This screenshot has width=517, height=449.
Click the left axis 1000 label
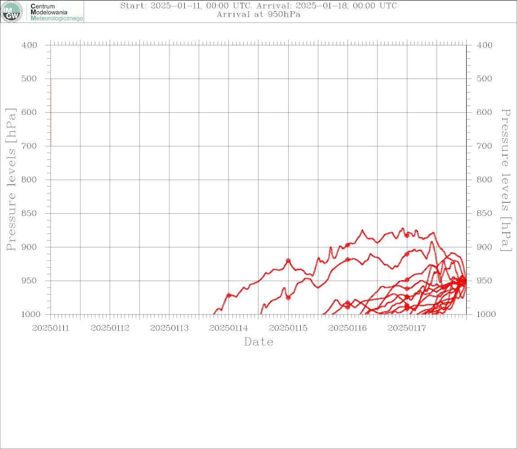[31, 314]
